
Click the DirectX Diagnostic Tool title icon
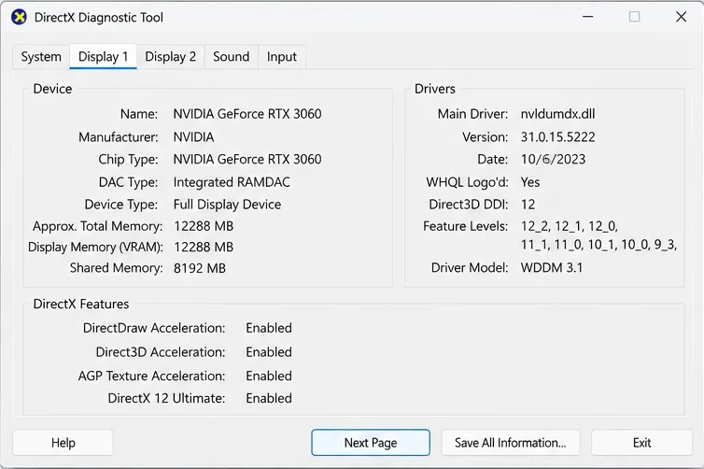[x=19, y=18]
